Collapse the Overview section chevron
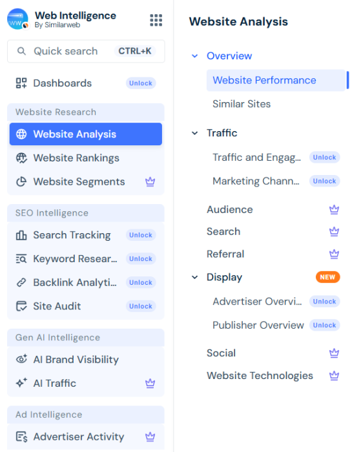The width and height of the screenshot is (352, 452). 195,56
